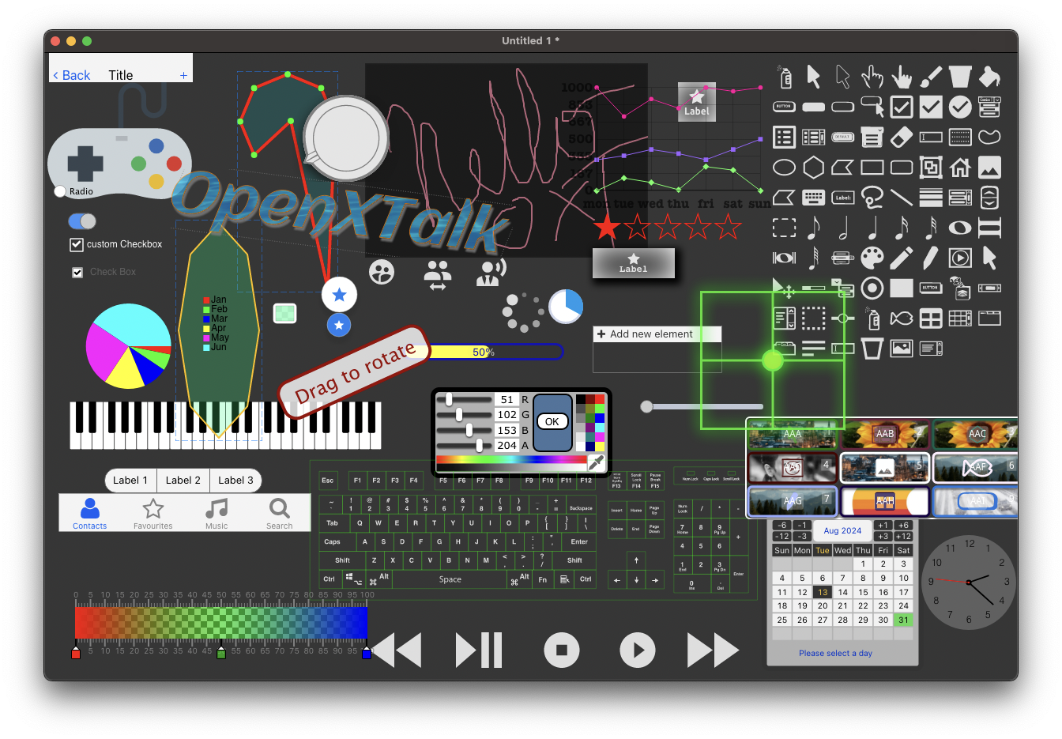Image resolution: width=1062 pixels, height=739 pixels.
Task: Toggle the dimmed Check Box
Action: (x=77, y=272)
